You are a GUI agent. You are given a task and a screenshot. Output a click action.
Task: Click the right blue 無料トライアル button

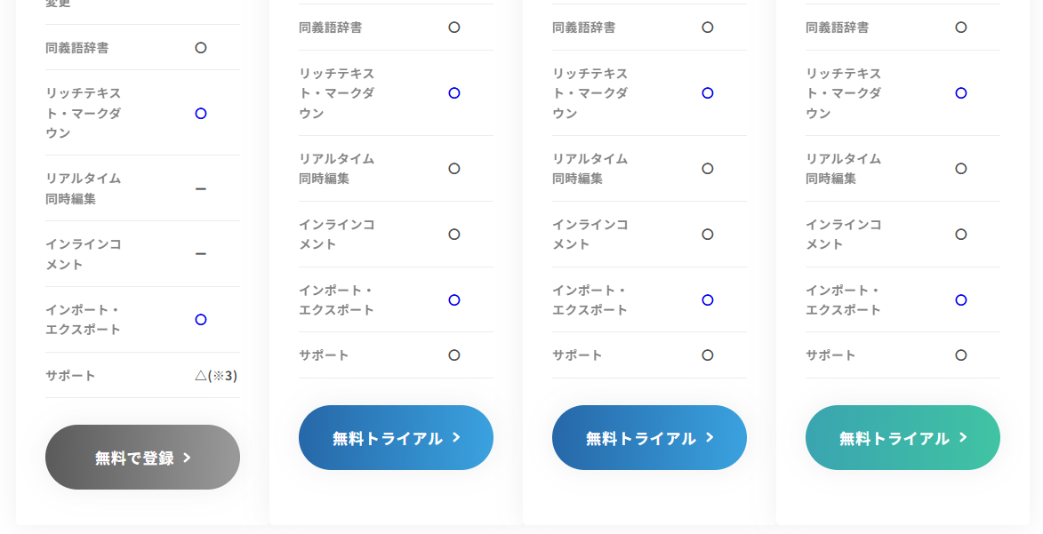(x=649, y=437)
